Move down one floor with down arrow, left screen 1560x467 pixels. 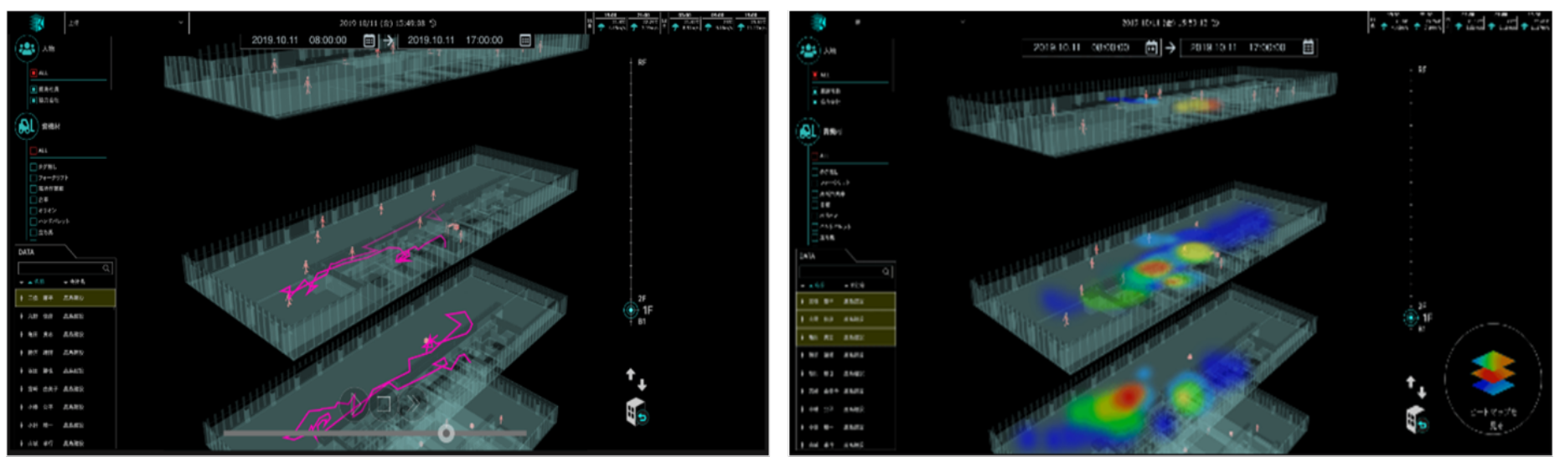(642, 385)
